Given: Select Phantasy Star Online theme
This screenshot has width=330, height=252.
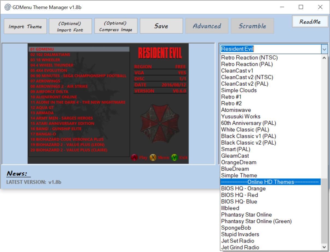Looking at the screenshot, I should click(x=270, y=215).
